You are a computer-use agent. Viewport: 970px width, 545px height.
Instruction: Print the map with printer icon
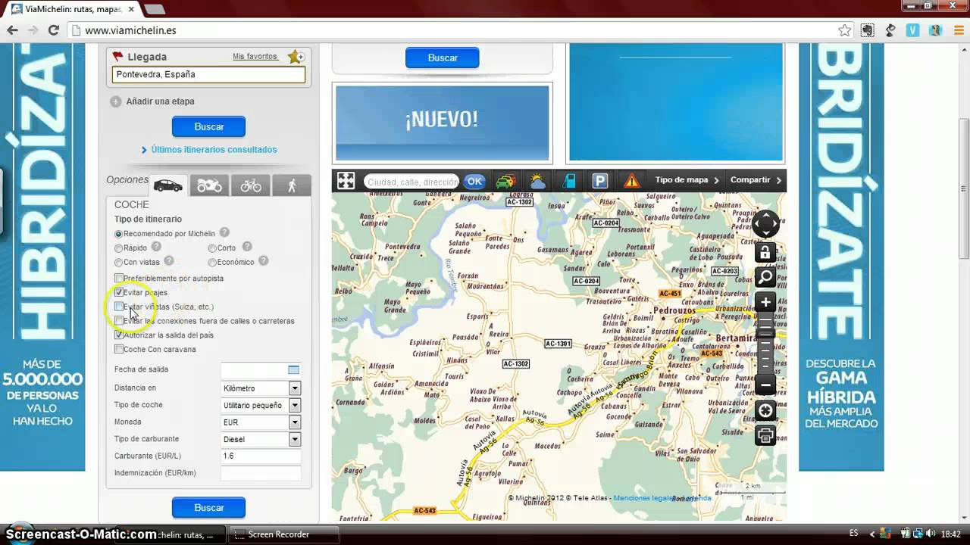[765, 435]
